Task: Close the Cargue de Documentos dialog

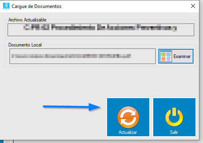Action: coord(193,6)
